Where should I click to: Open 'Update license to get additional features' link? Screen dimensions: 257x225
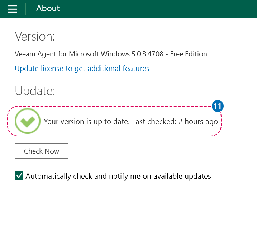point(82,69)
